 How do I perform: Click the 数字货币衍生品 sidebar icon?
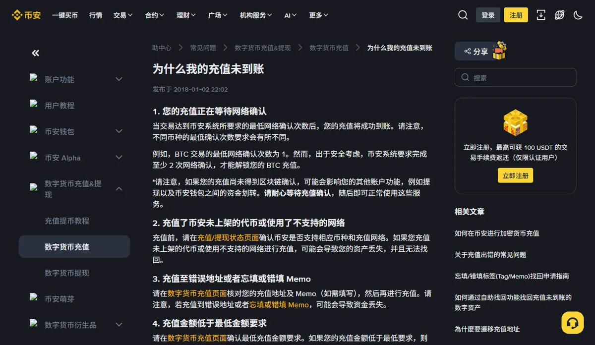pos(34,324)
